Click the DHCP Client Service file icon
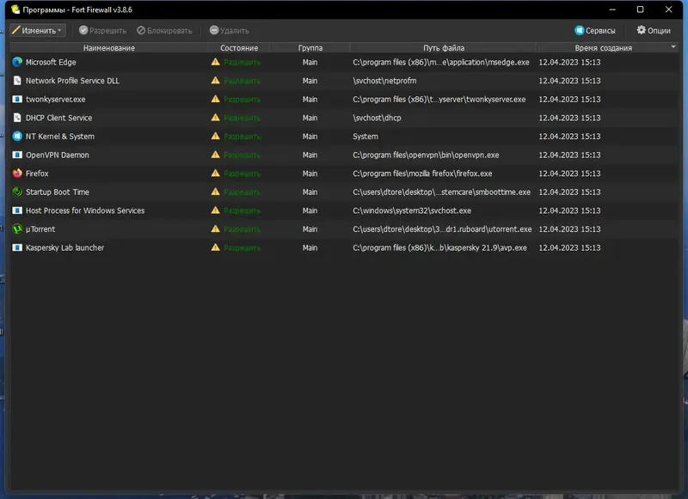The width and height of the screenshot is (688, 499). [17, 118]
